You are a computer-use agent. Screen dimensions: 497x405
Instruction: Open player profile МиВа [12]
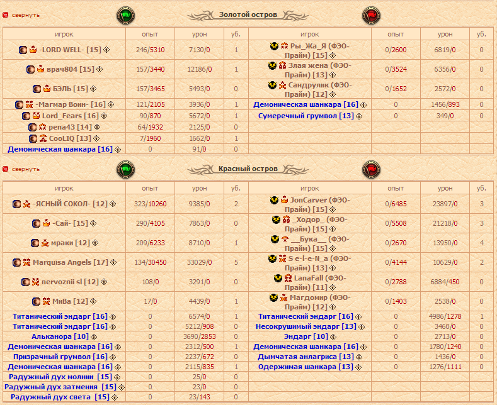coord(70,301)
